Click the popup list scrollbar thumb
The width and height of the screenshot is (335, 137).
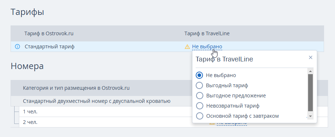point(310,93)
